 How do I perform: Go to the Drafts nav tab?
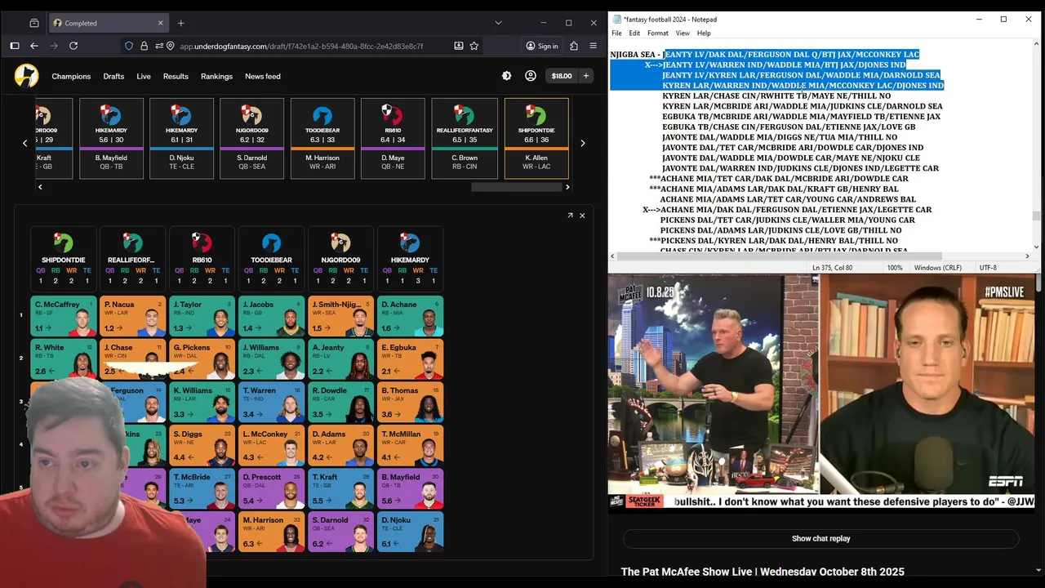pos(113,76)
